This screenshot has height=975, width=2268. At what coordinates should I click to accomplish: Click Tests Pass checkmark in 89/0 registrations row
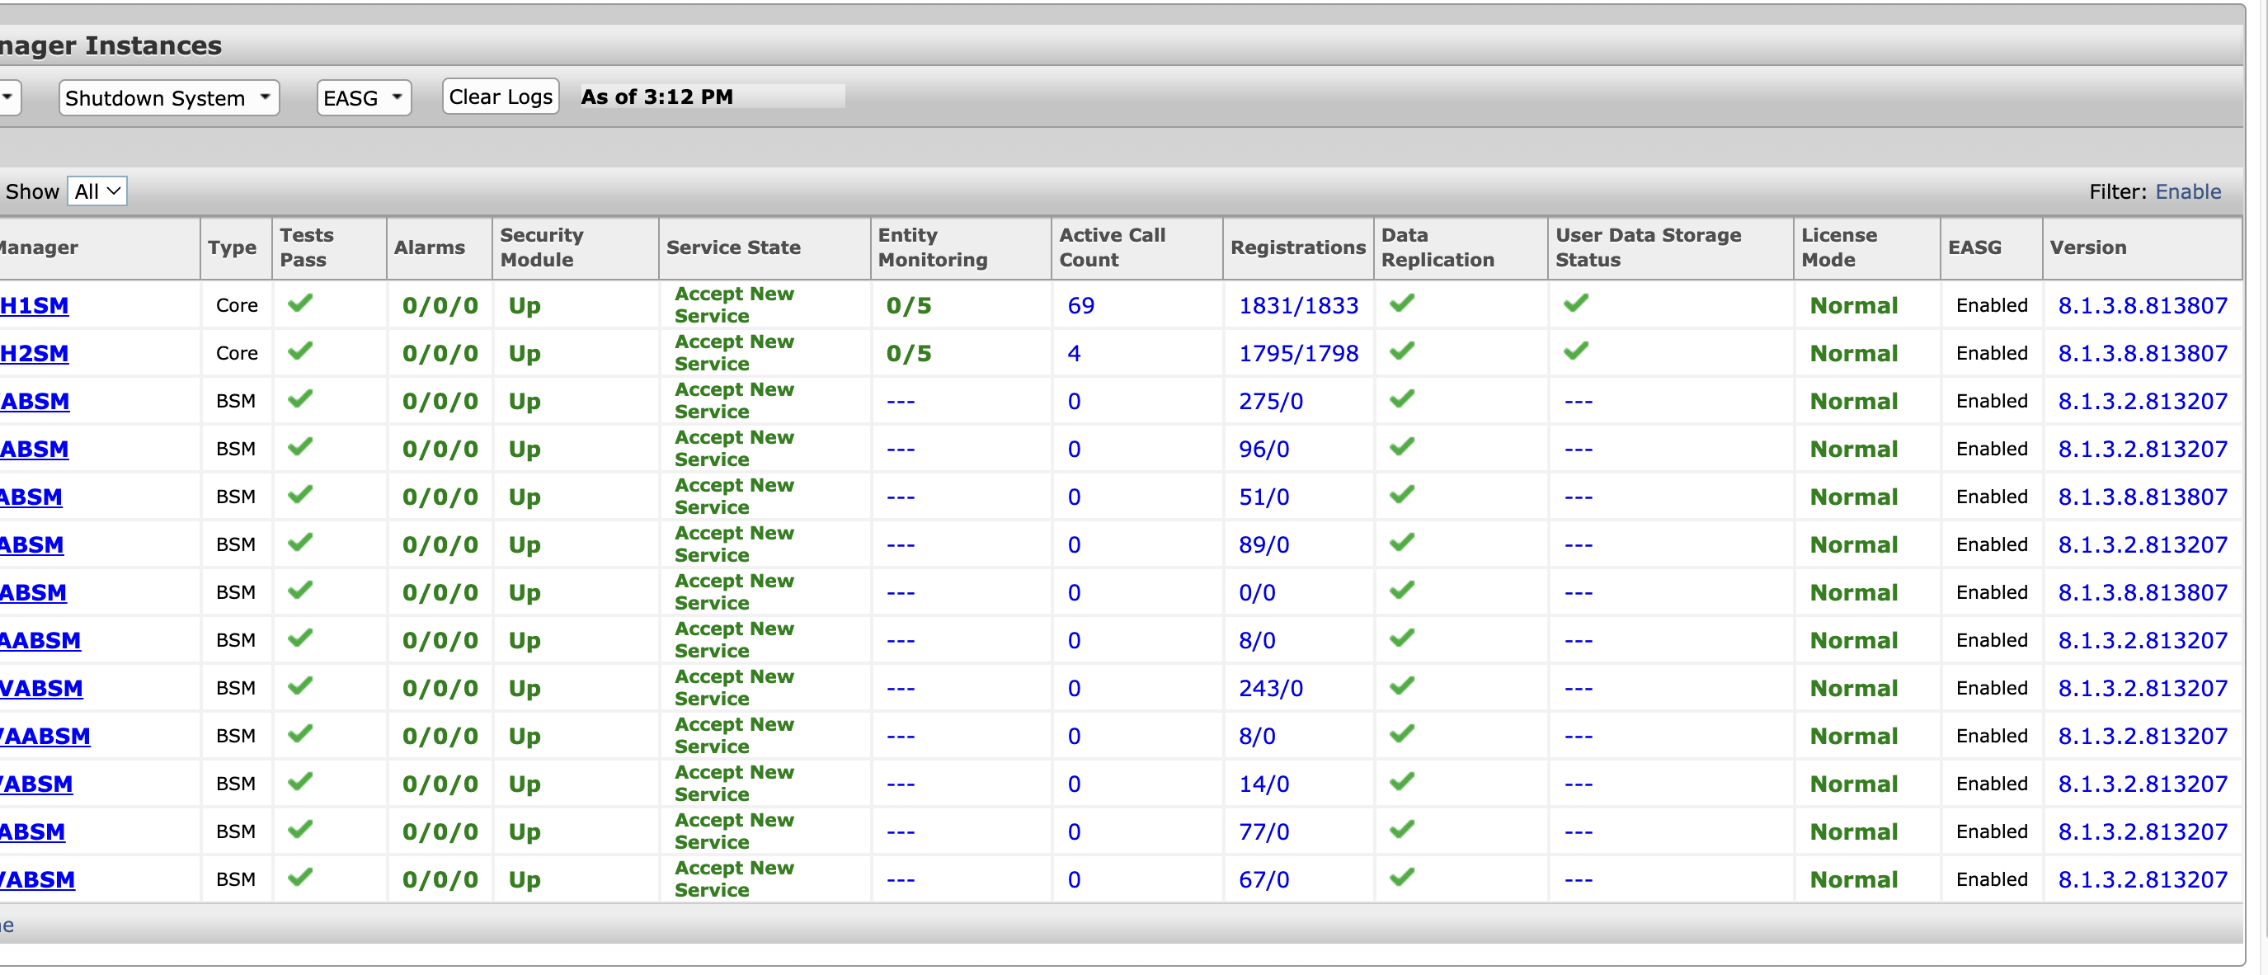(x=300, y=543)
